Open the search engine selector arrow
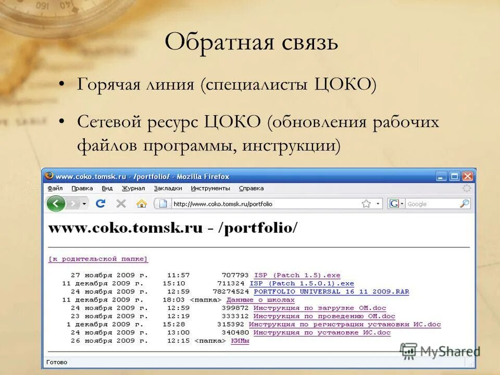 [x=401, y=203]
